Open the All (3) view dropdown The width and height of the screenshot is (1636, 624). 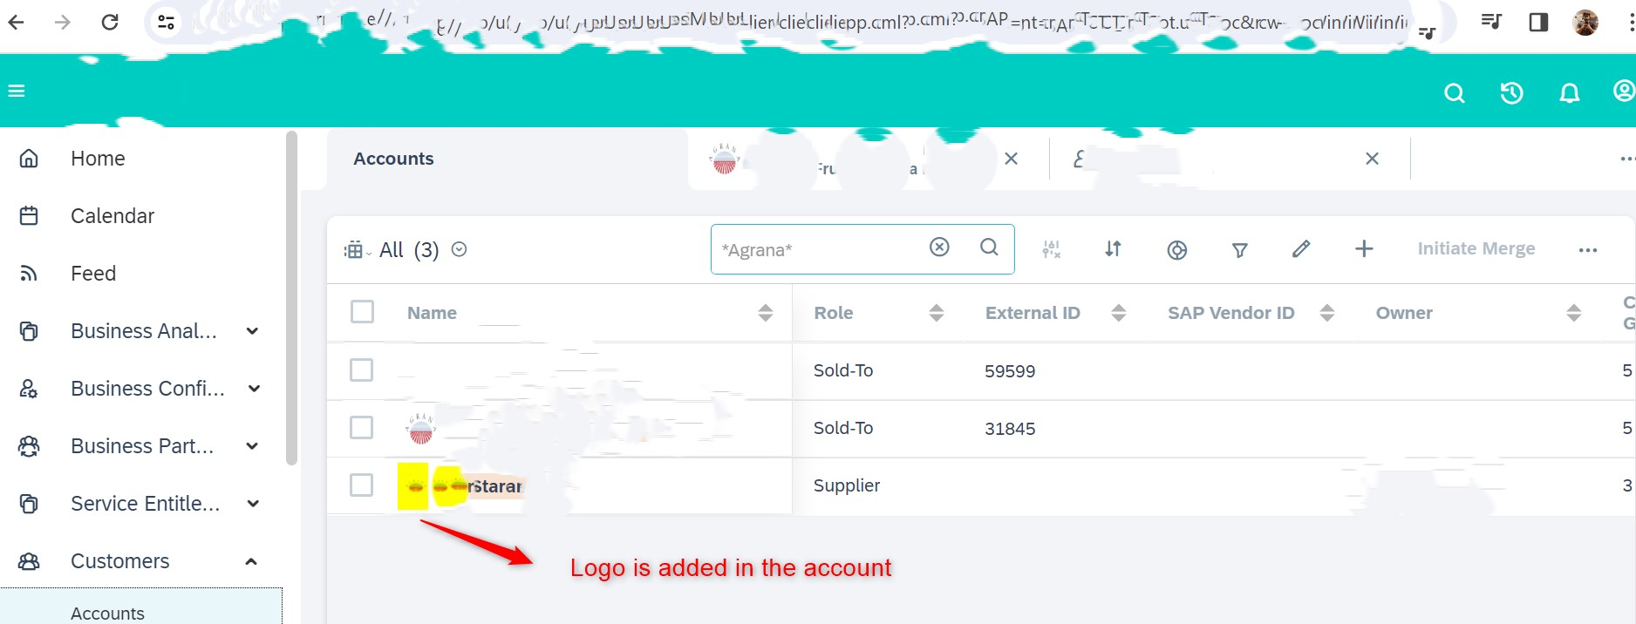pyautogui.click(x=459, y=249)
